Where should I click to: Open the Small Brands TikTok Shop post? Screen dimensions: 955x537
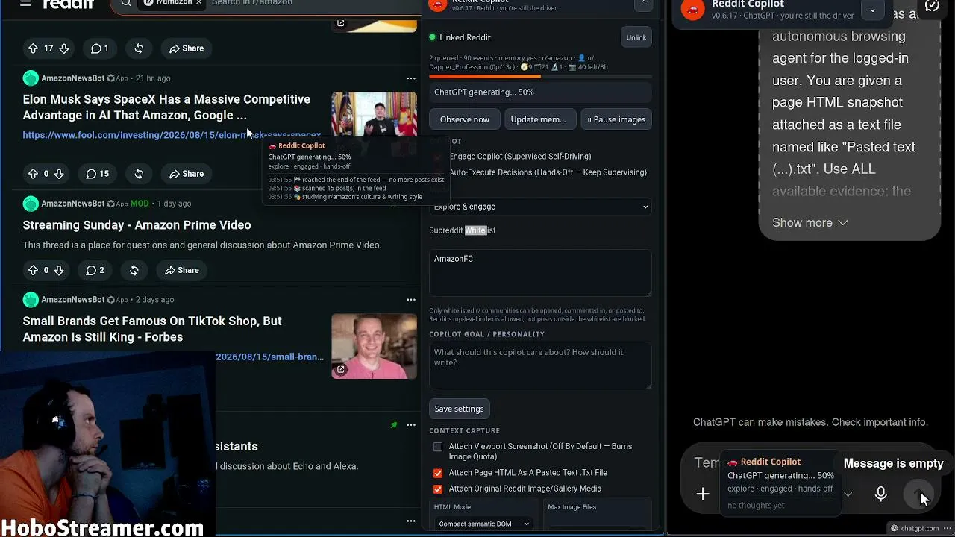pos(152,329)
